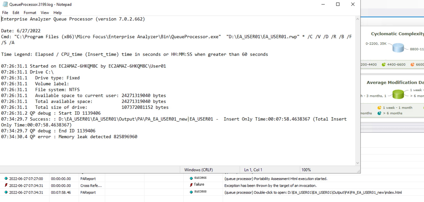Open the View menu
This screenshot has width=424, height=202.
click(x=45, y=13)
